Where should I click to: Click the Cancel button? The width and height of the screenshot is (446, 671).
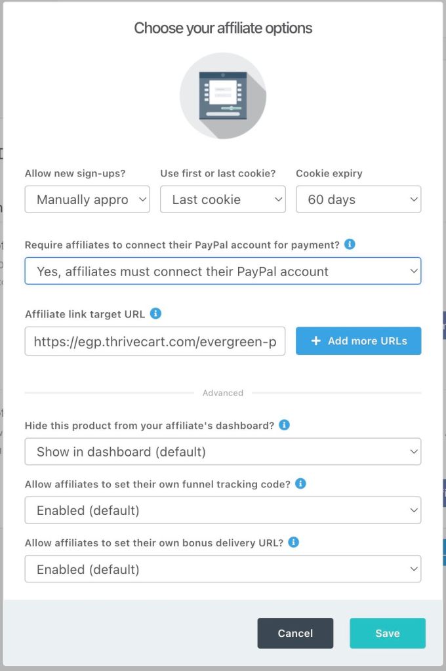tap(295, 633)
